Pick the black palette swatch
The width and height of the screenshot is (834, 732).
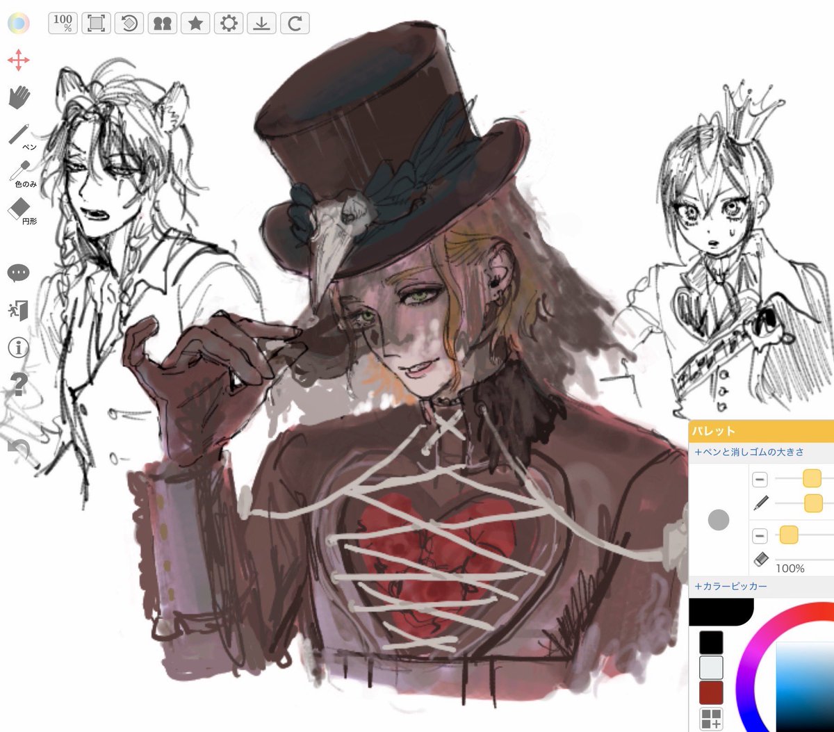click(x=711, y=642)
